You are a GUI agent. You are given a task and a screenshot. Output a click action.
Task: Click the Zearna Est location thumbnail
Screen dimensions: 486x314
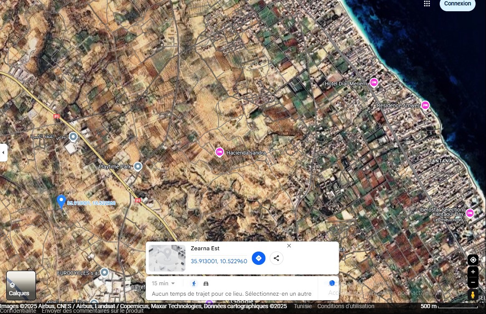[x=167, y=258]
